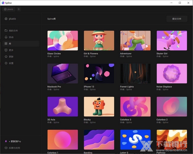Open the 我的文件 folder icon in sidebar
193x154 pixels.
(6, 31)
